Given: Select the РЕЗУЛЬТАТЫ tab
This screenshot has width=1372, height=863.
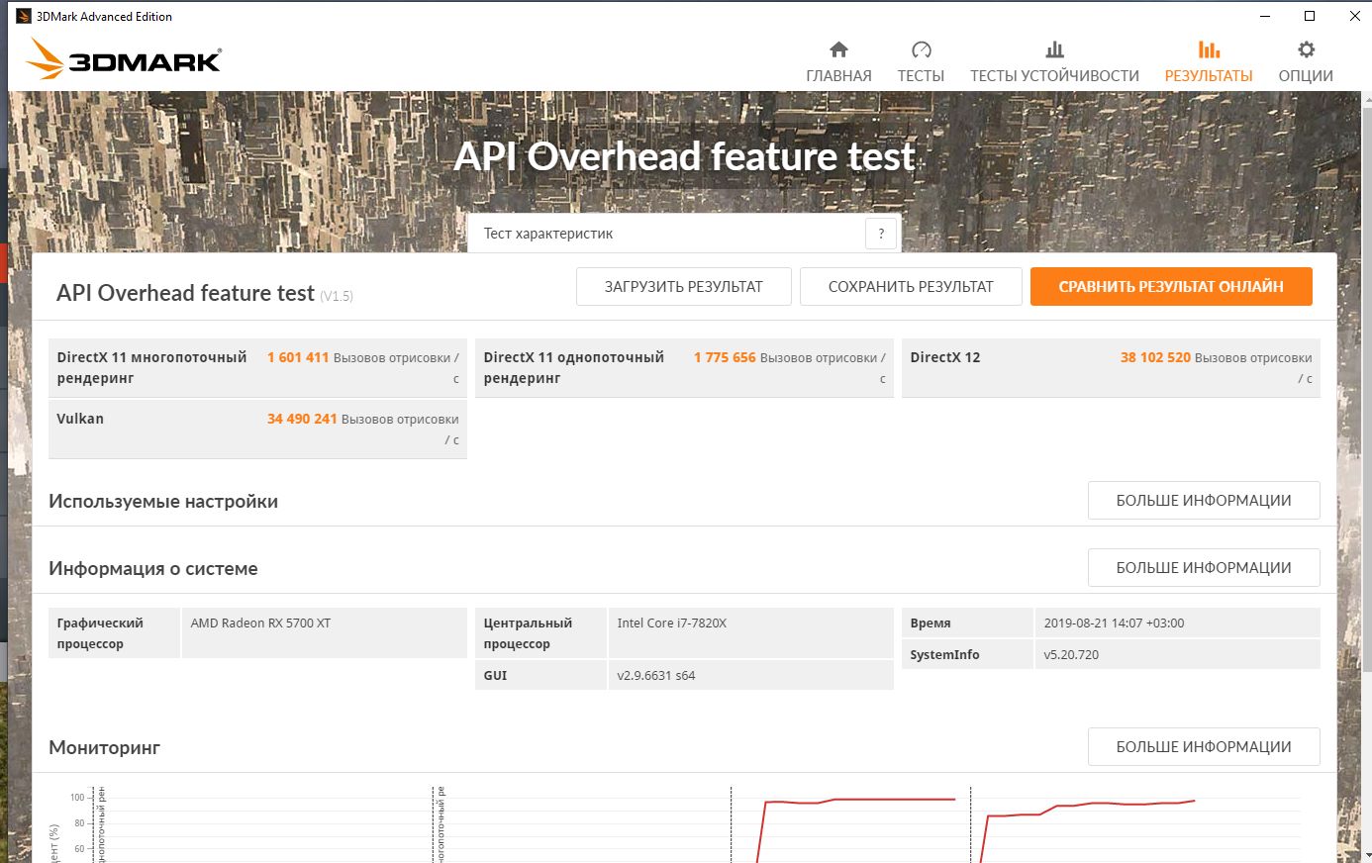Looking at the screenshot, I should (x=1209, y=62).
